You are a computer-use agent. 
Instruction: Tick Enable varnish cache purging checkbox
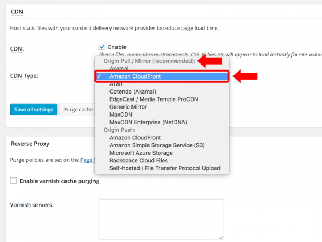(x=13, y=181)
